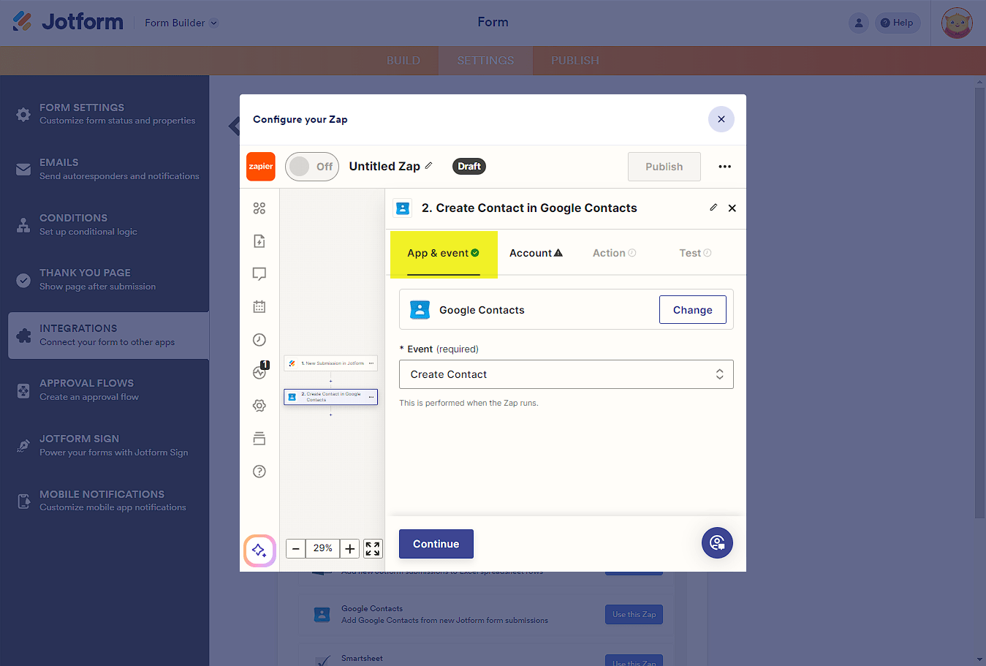Screen dimensions: 986x666
Task: Click the page's vertical scrollbar
Action: 980,303
